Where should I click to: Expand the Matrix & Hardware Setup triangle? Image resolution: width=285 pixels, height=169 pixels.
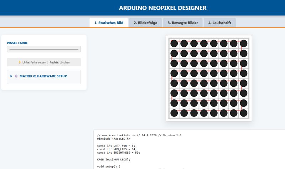pyautogui.click(x=11, y=76)
